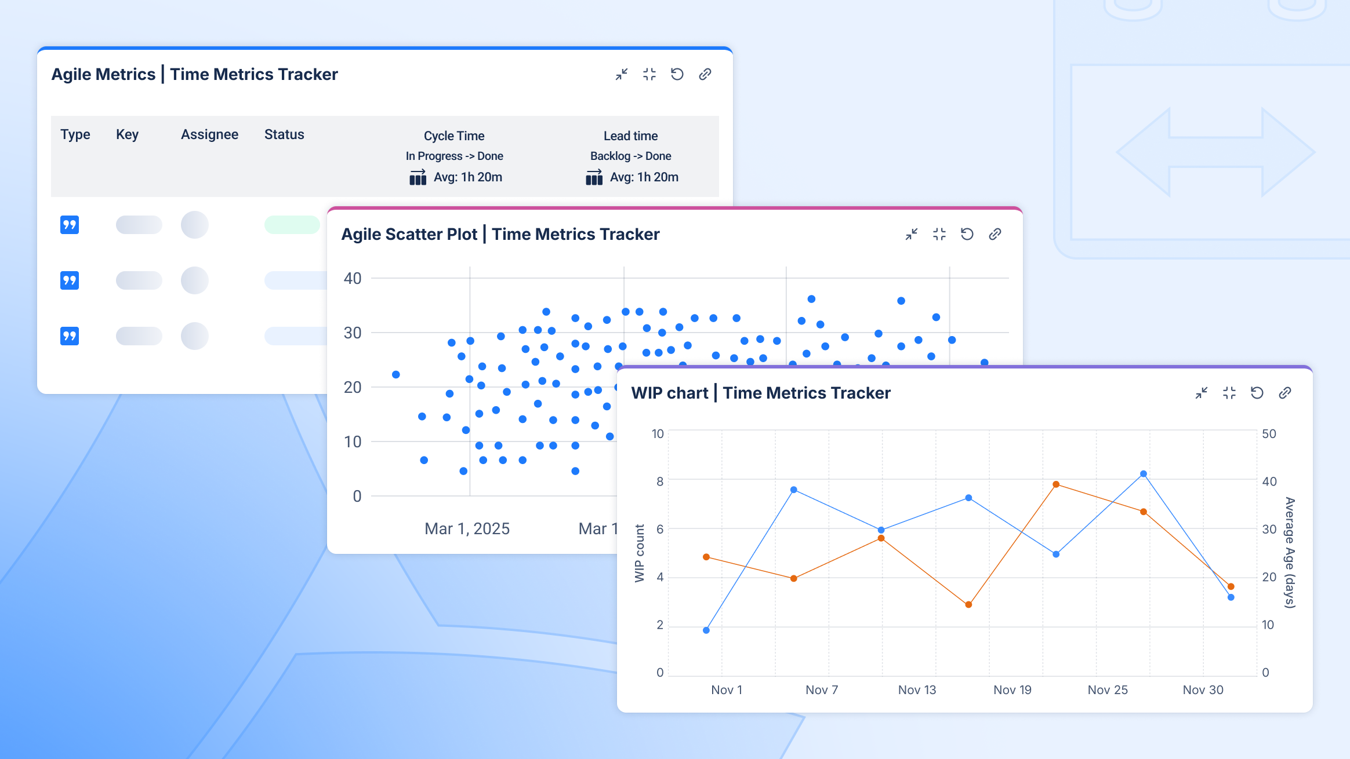Click the second row's assignee avatar
1350x759 pixels.
coord(195,280)
